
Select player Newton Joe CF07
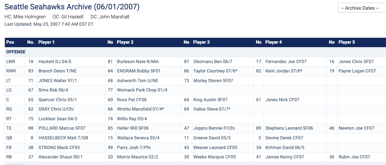pyautogui.click(x=356, y=128)
